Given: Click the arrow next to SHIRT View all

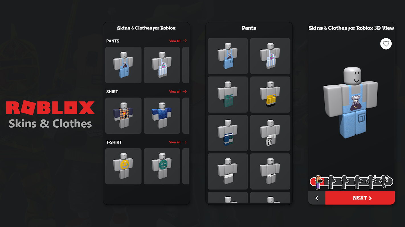Looking at the screenshot, I should click(x=185, y=92).
